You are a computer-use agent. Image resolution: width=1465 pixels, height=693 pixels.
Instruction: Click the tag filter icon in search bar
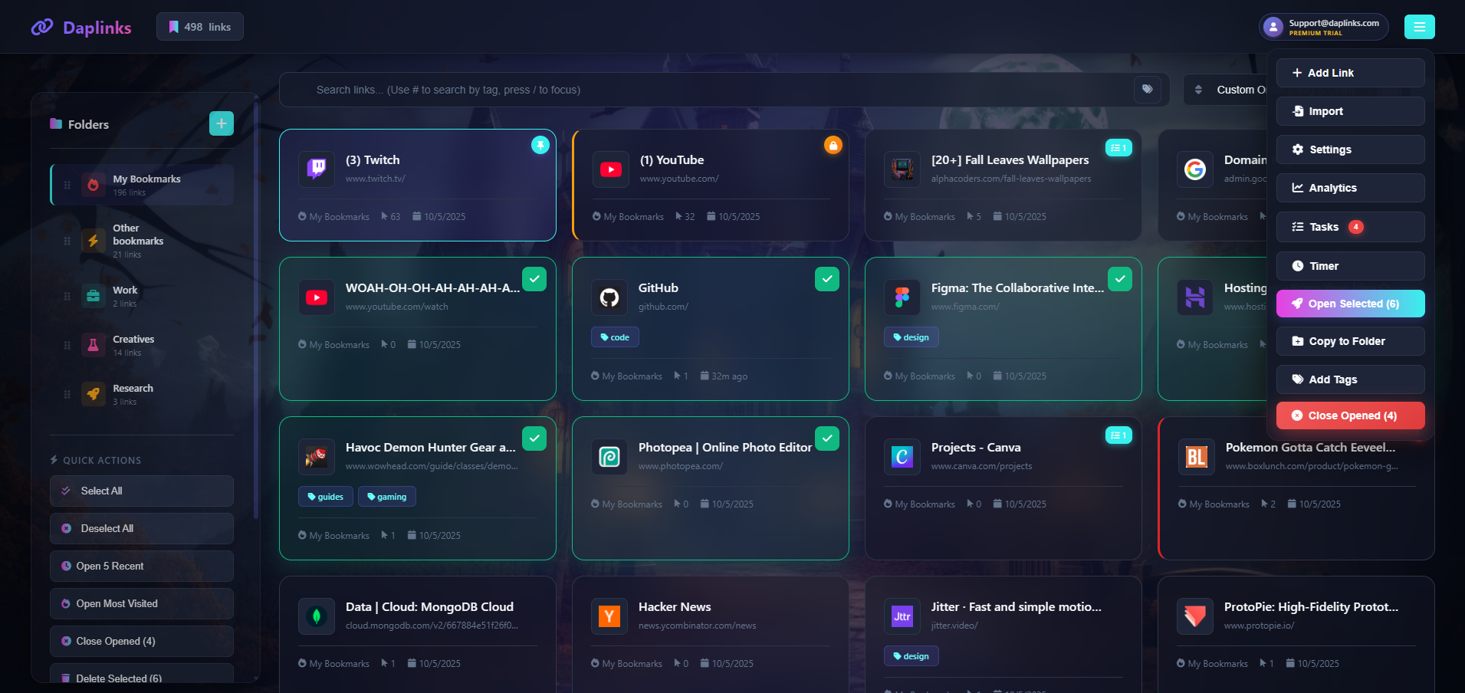coord(1147,90)
